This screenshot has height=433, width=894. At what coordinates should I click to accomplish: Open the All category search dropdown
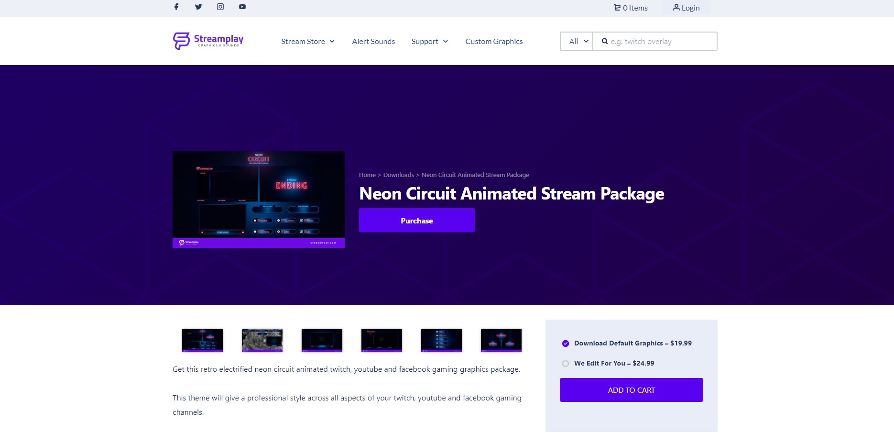577,41
